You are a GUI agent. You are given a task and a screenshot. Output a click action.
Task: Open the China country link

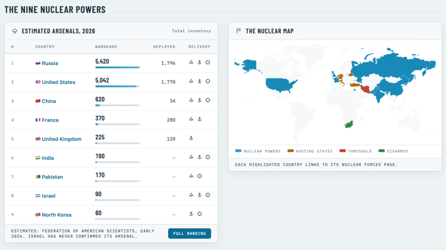49,101
